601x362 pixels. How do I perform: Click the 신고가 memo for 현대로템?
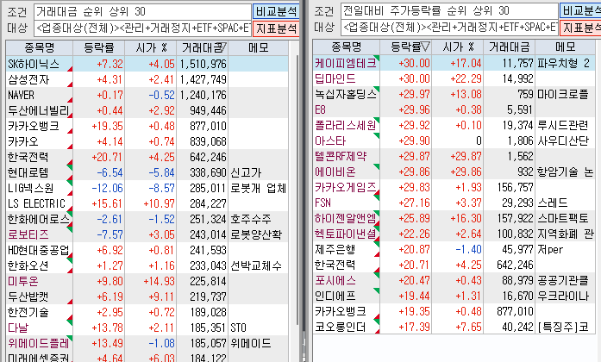[x=259, y=172]
